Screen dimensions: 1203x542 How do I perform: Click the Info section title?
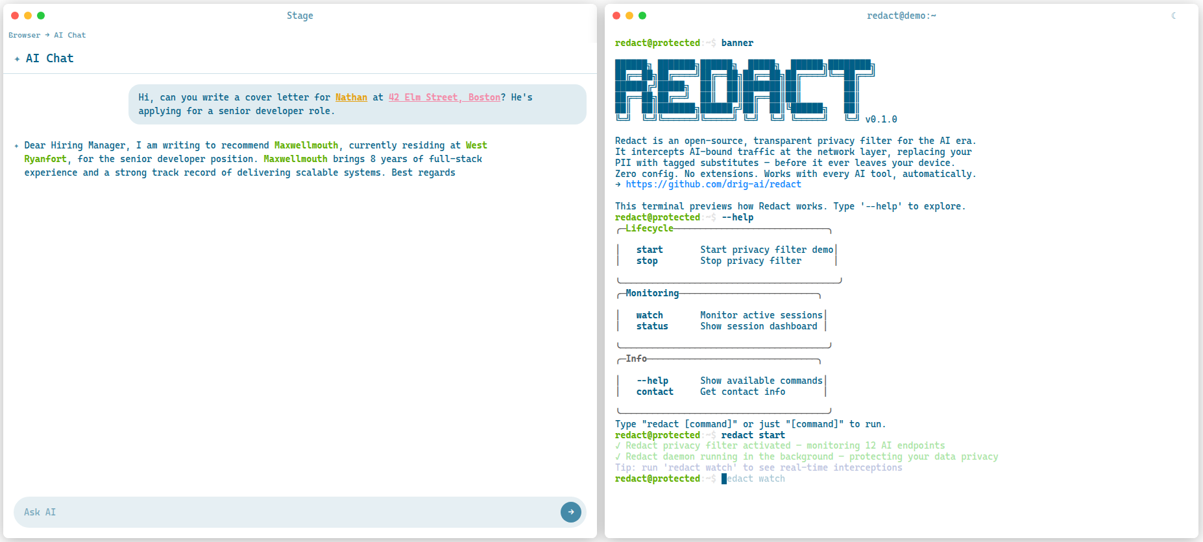click(x=636, y=359)
